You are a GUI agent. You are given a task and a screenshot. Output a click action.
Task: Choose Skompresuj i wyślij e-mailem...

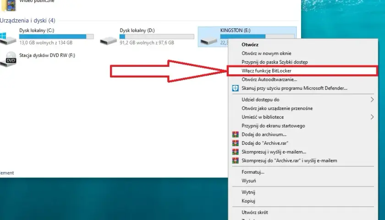click(x=274, y=152)
